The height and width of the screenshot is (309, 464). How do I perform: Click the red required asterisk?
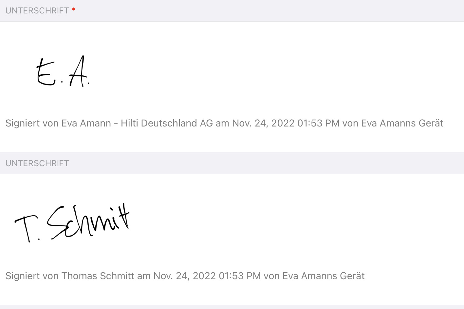[74, 10]
